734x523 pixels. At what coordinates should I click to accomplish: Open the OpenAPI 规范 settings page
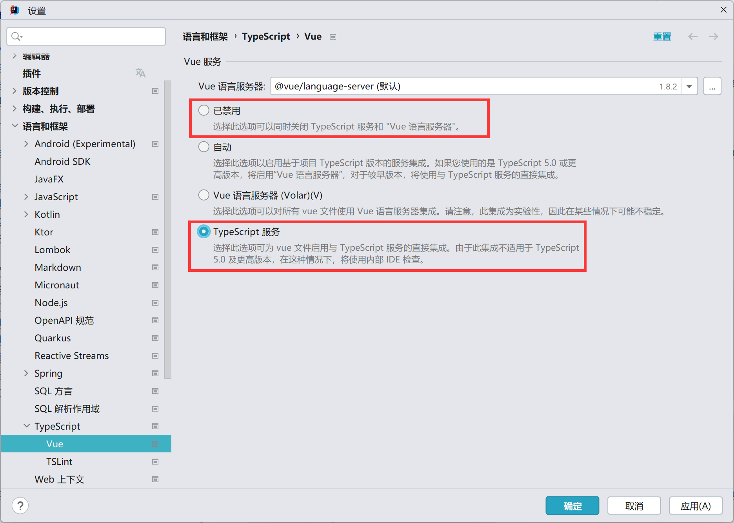tap(64, 320)
